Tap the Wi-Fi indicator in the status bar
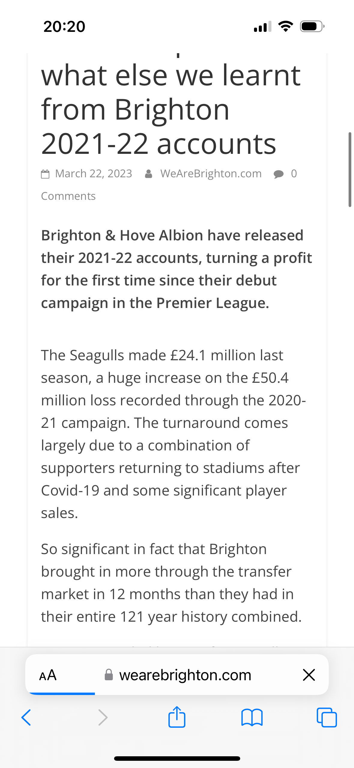The width and height of the screenshot is (354, 768). tap(286, 26)
